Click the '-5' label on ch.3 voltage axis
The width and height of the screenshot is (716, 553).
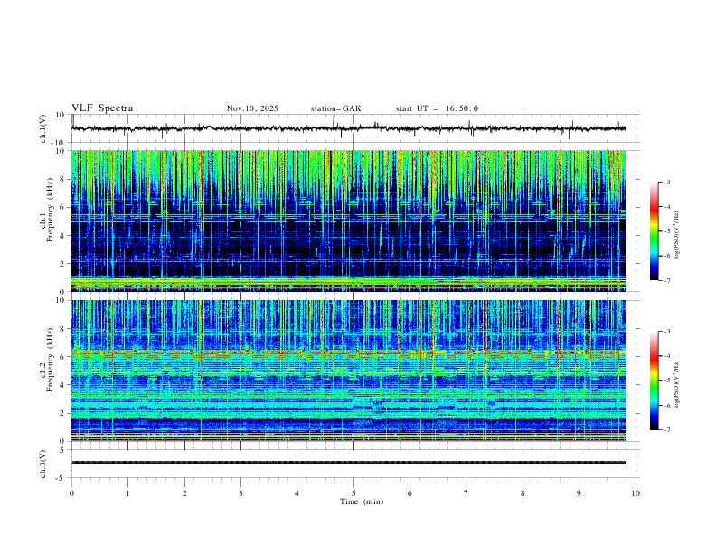(x=61, y=478)
